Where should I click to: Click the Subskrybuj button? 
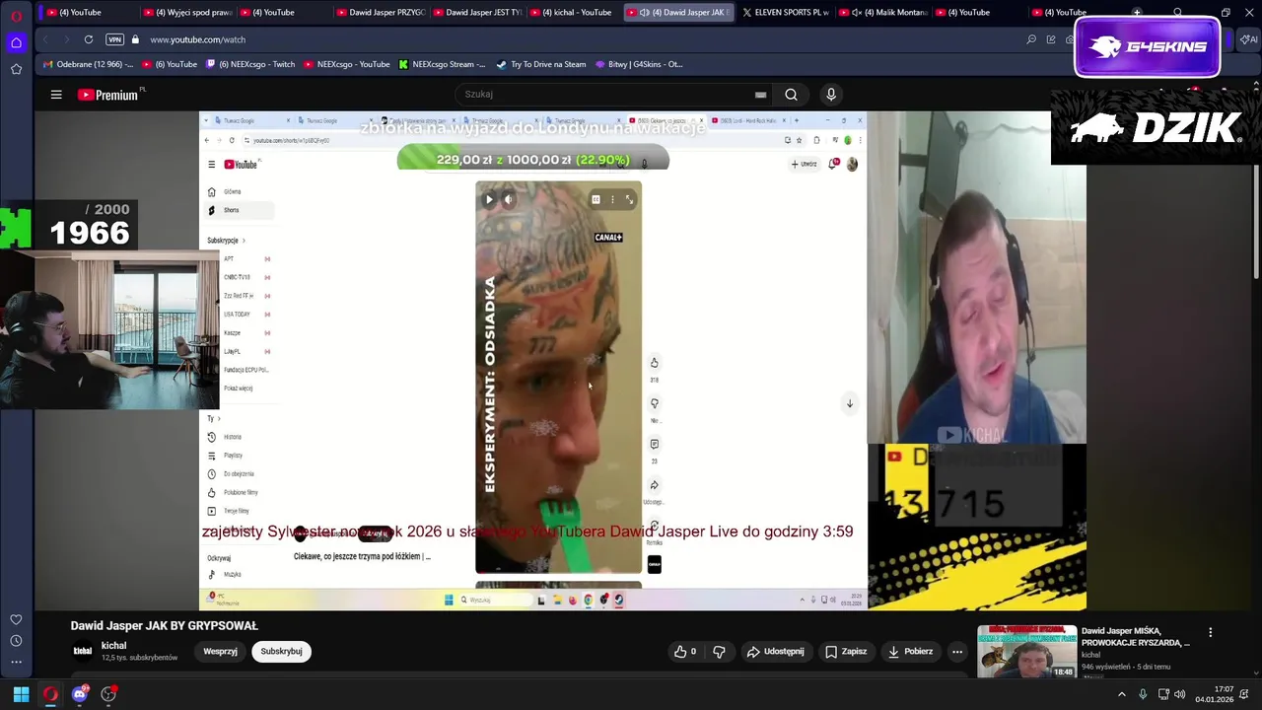point(281,651)
